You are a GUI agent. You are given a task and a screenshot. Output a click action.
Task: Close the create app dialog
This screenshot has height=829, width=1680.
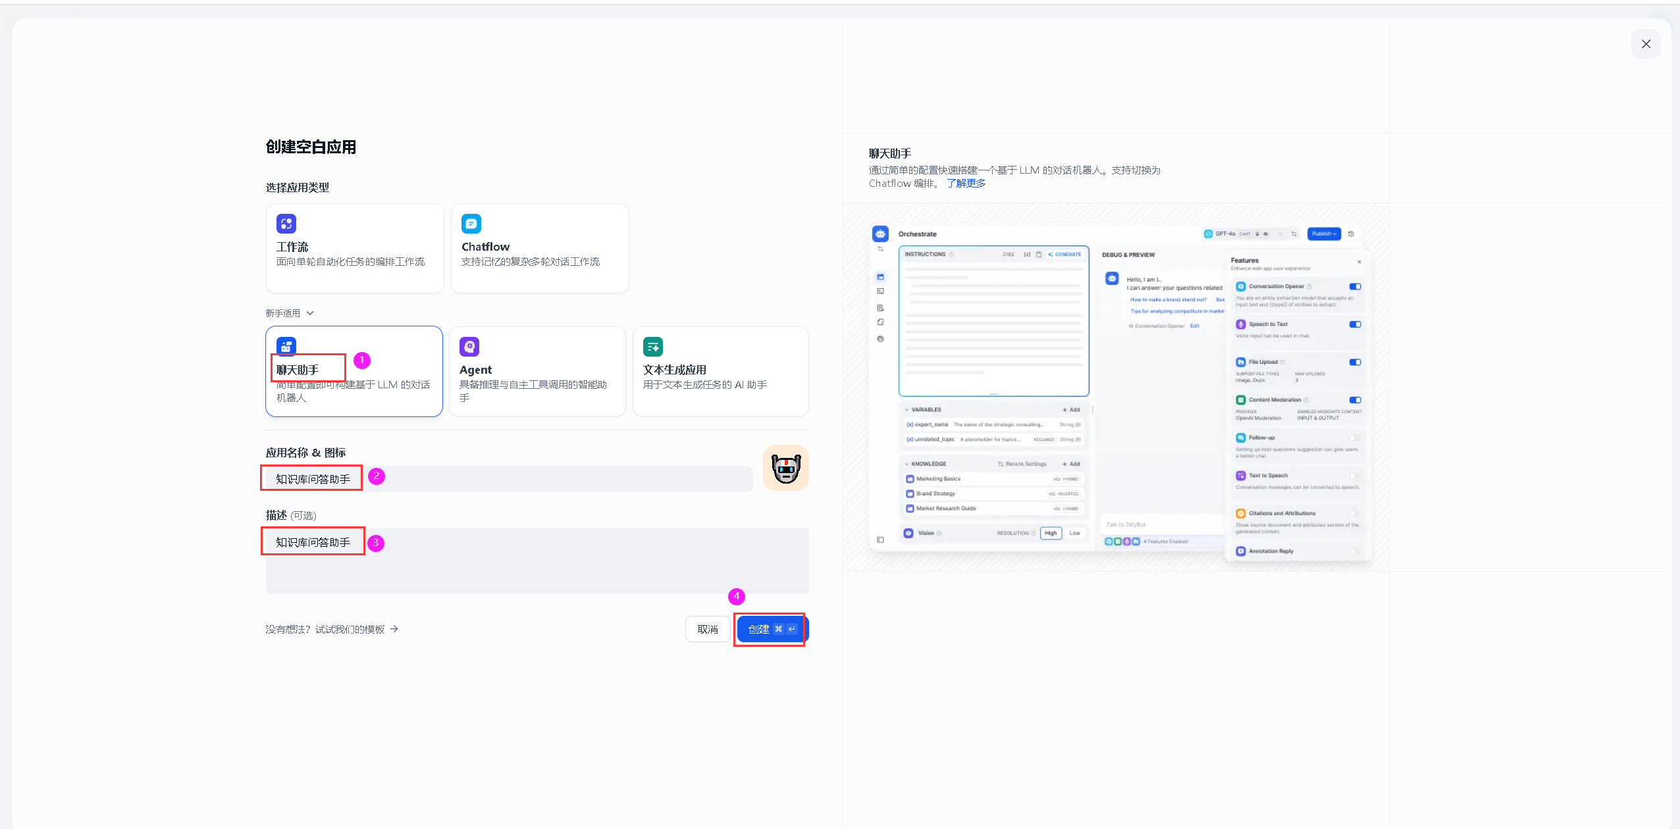point(1646,44)
